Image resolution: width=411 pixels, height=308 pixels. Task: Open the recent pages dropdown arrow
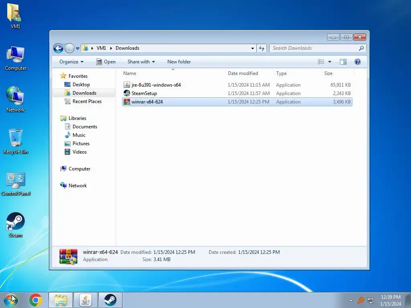point(77,49)
